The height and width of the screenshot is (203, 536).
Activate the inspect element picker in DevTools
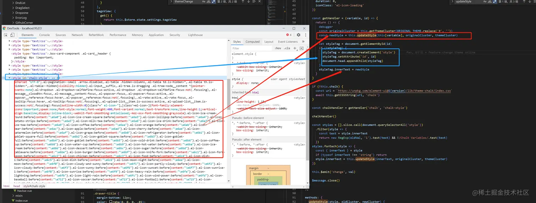tap(6, 35)
